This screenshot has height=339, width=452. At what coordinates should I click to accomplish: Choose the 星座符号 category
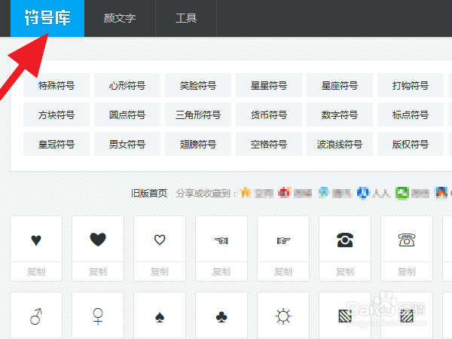340,85
